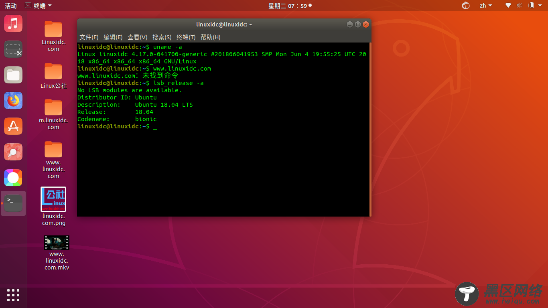
Task: Open the 查看(V) menu in terminal
Action: (138, 37)
